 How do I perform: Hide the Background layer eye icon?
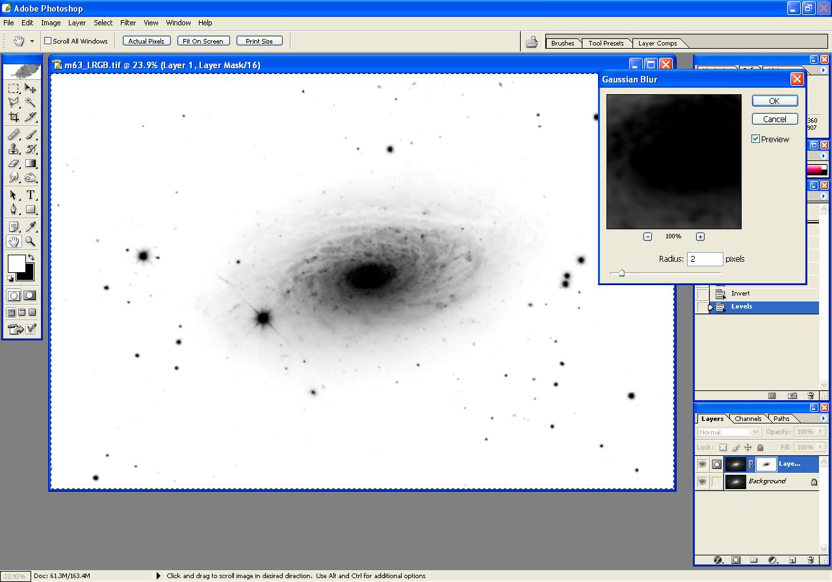702,482
